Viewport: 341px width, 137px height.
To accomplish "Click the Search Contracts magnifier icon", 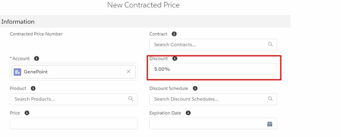I will click(270, 44).
